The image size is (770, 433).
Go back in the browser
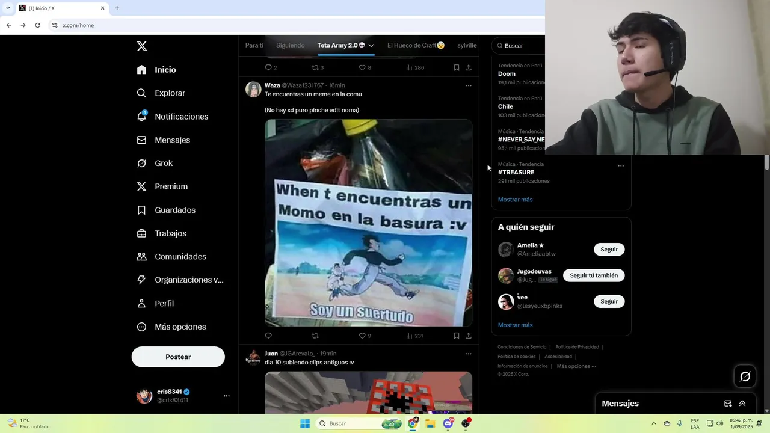pos(8,25)
